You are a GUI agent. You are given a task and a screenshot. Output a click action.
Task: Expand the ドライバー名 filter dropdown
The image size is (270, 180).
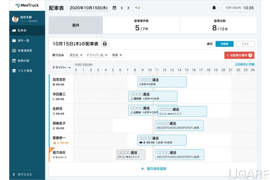tap(97, 55)
